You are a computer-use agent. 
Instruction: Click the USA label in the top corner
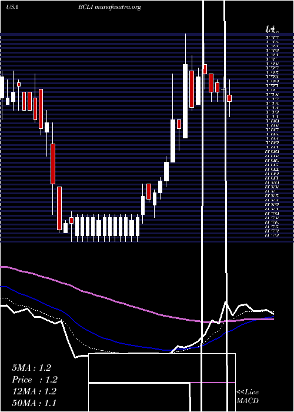[12, 7]
